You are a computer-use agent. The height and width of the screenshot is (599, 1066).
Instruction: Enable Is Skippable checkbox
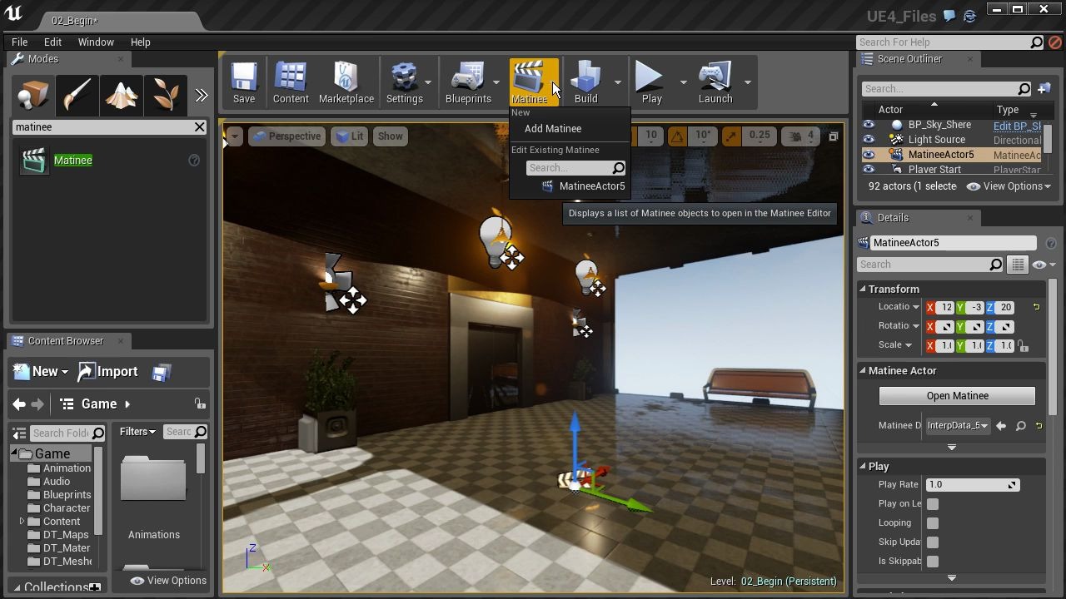coord(933,562)
